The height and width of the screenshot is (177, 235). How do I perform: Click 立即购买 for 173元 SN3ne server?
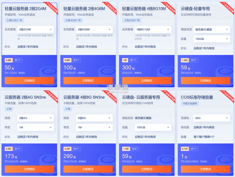29,169
